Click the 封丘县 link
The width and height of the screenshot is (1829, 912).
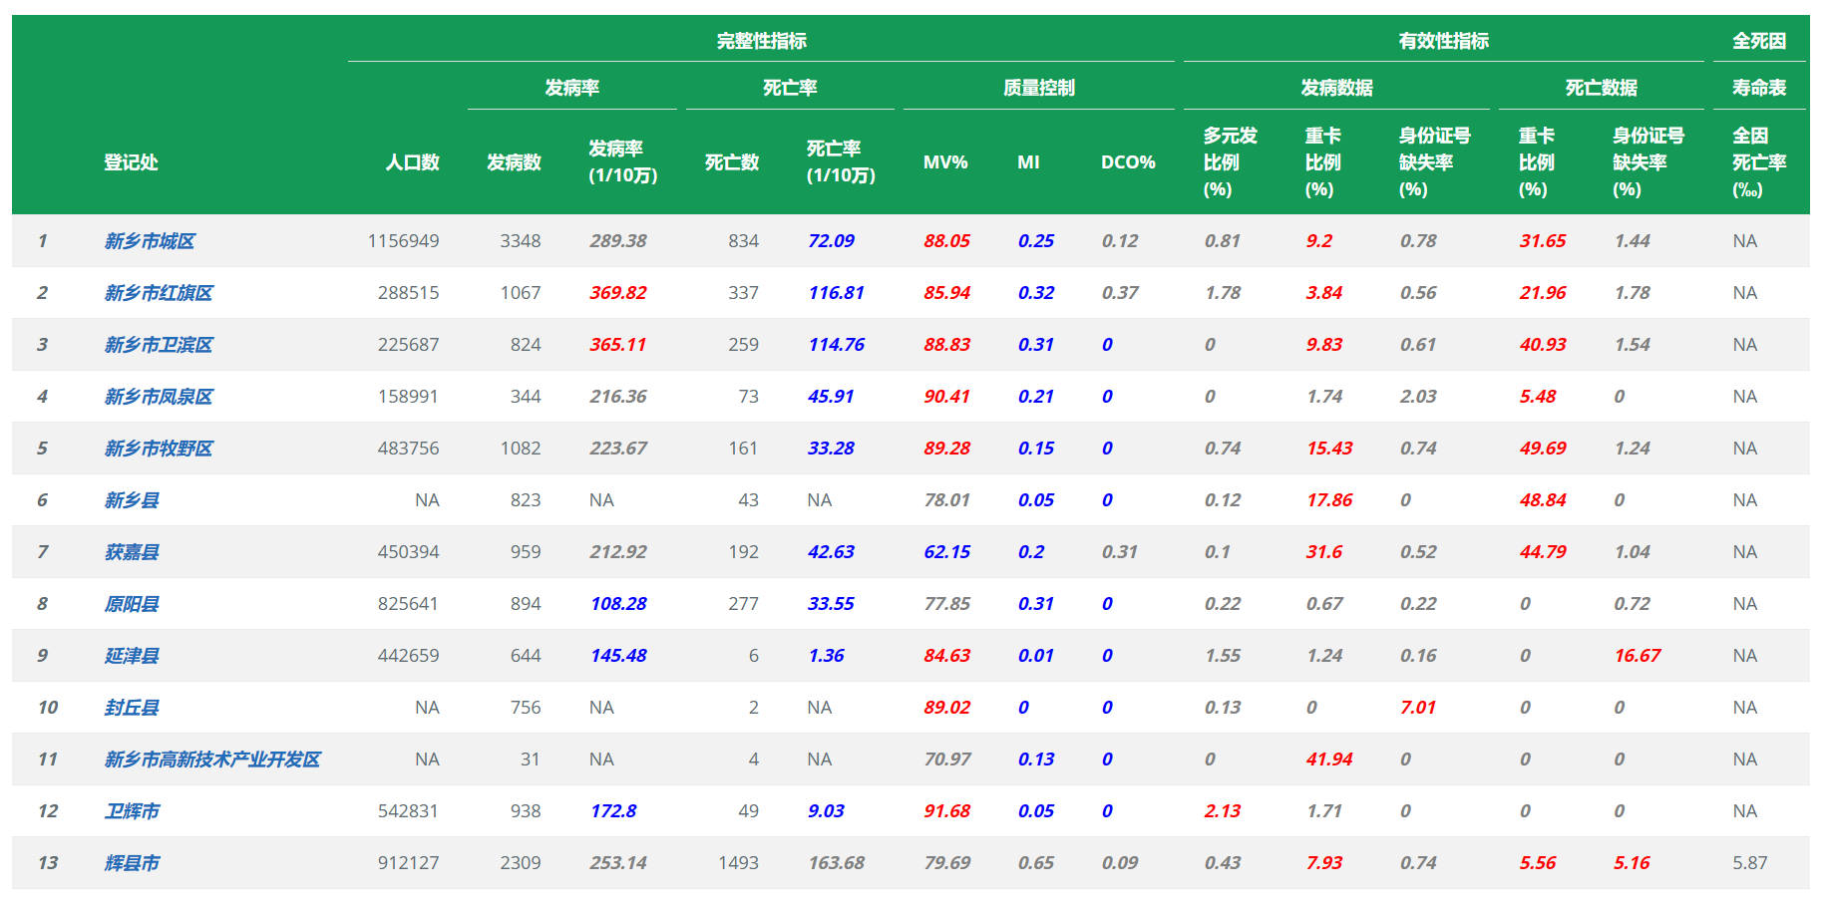pos(132,708)
